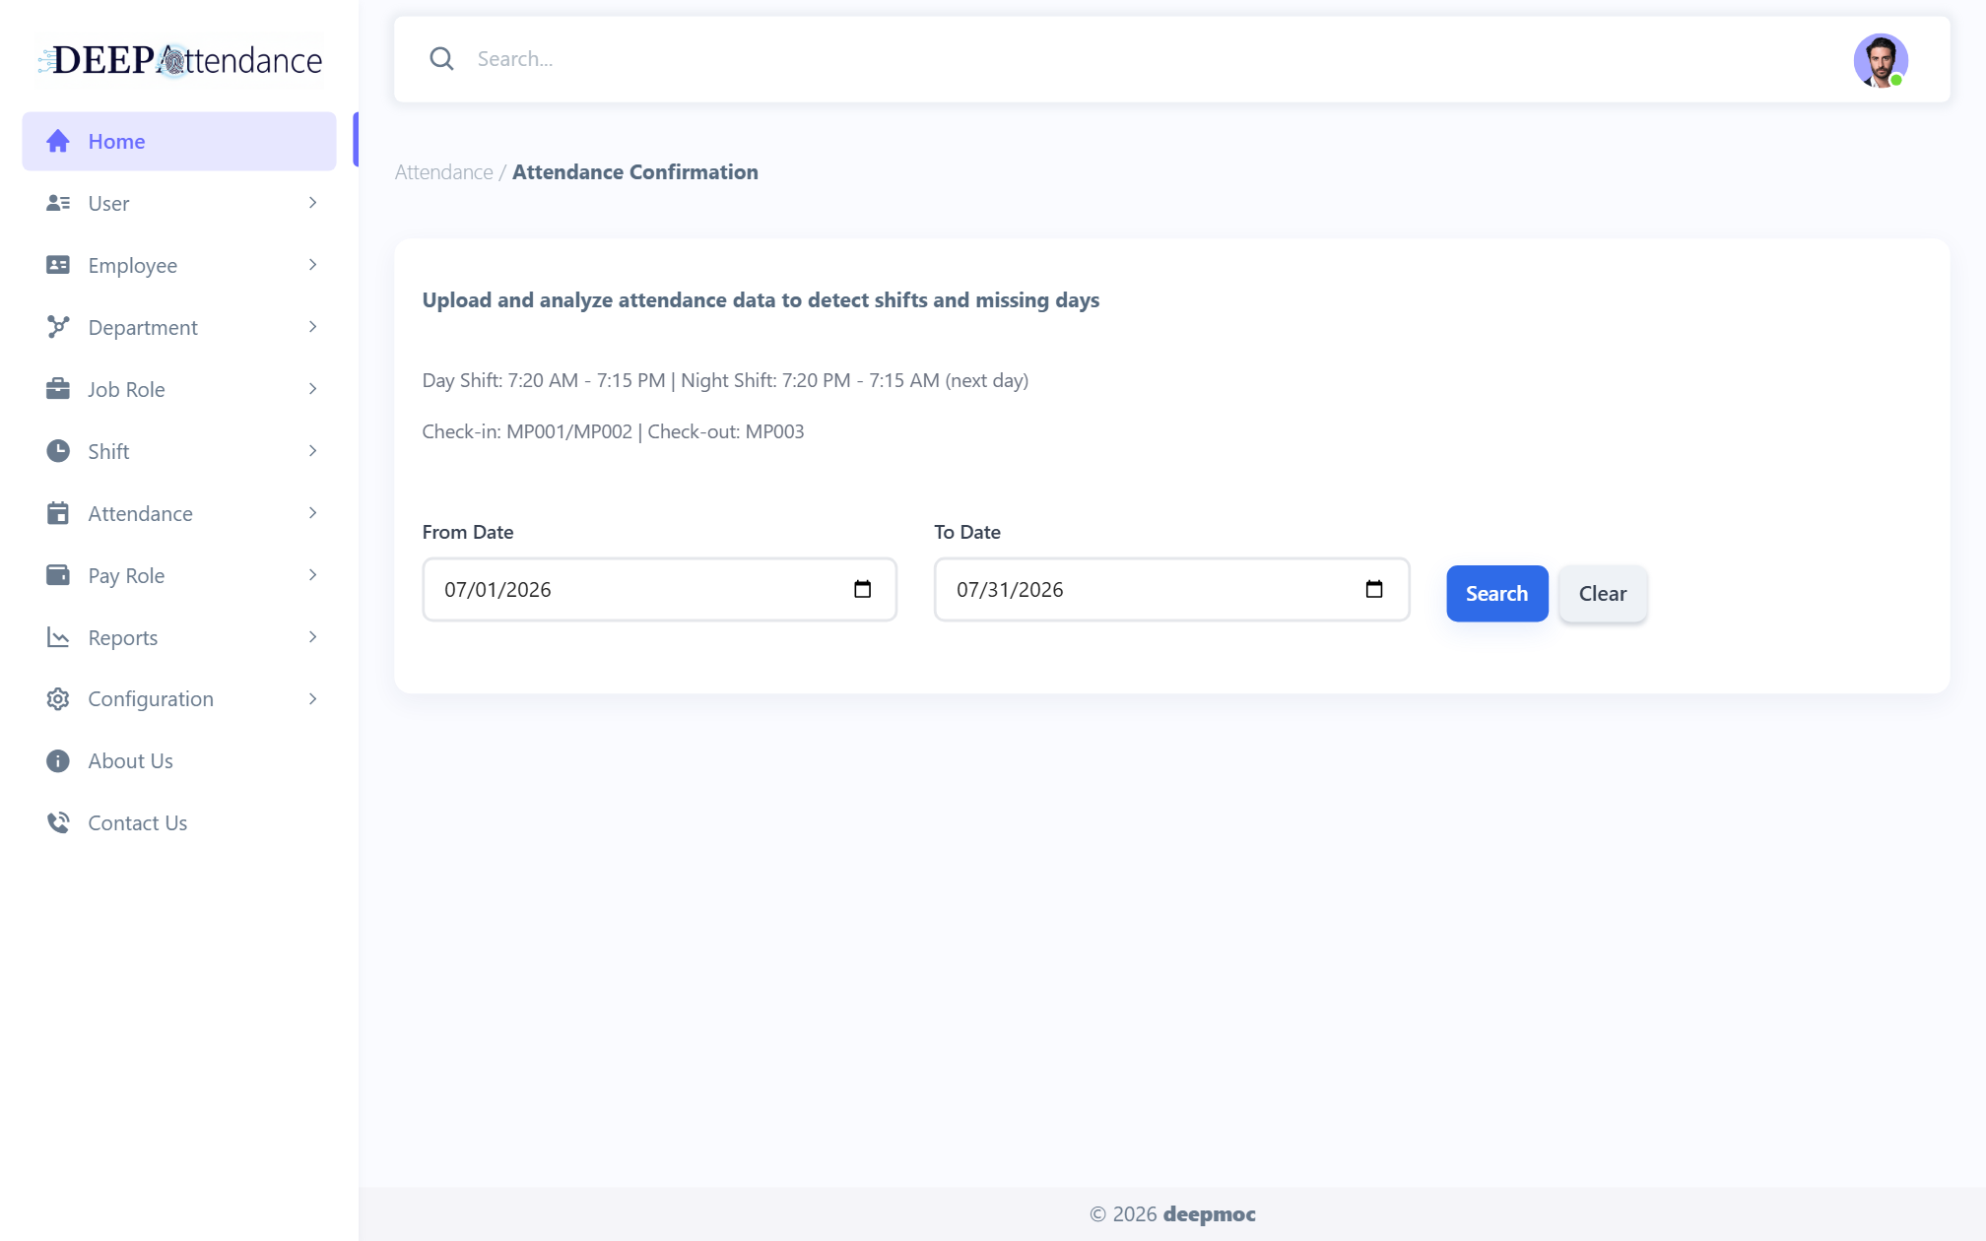Image resolution: width=1986 pixels, height=1241 pixels.
Task: Expand the Pay Role menu chevron
Action: click(x=313, y=575)
